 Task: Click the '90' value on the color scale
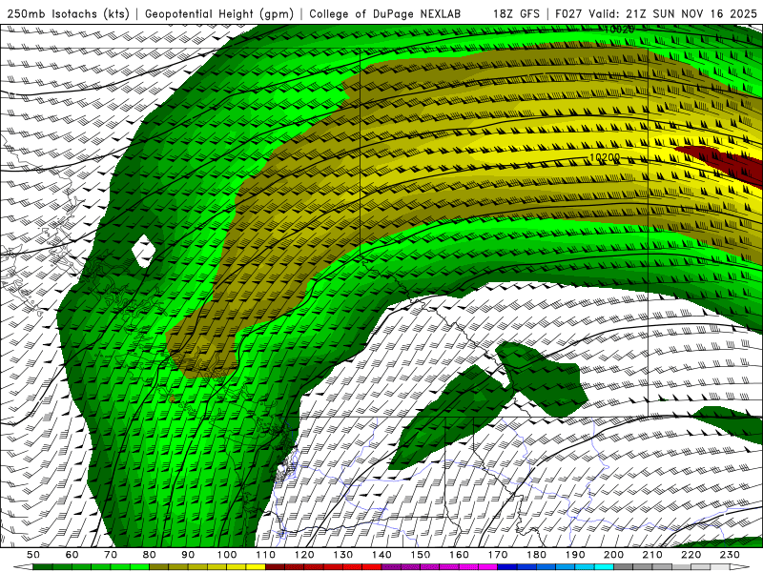188,555
